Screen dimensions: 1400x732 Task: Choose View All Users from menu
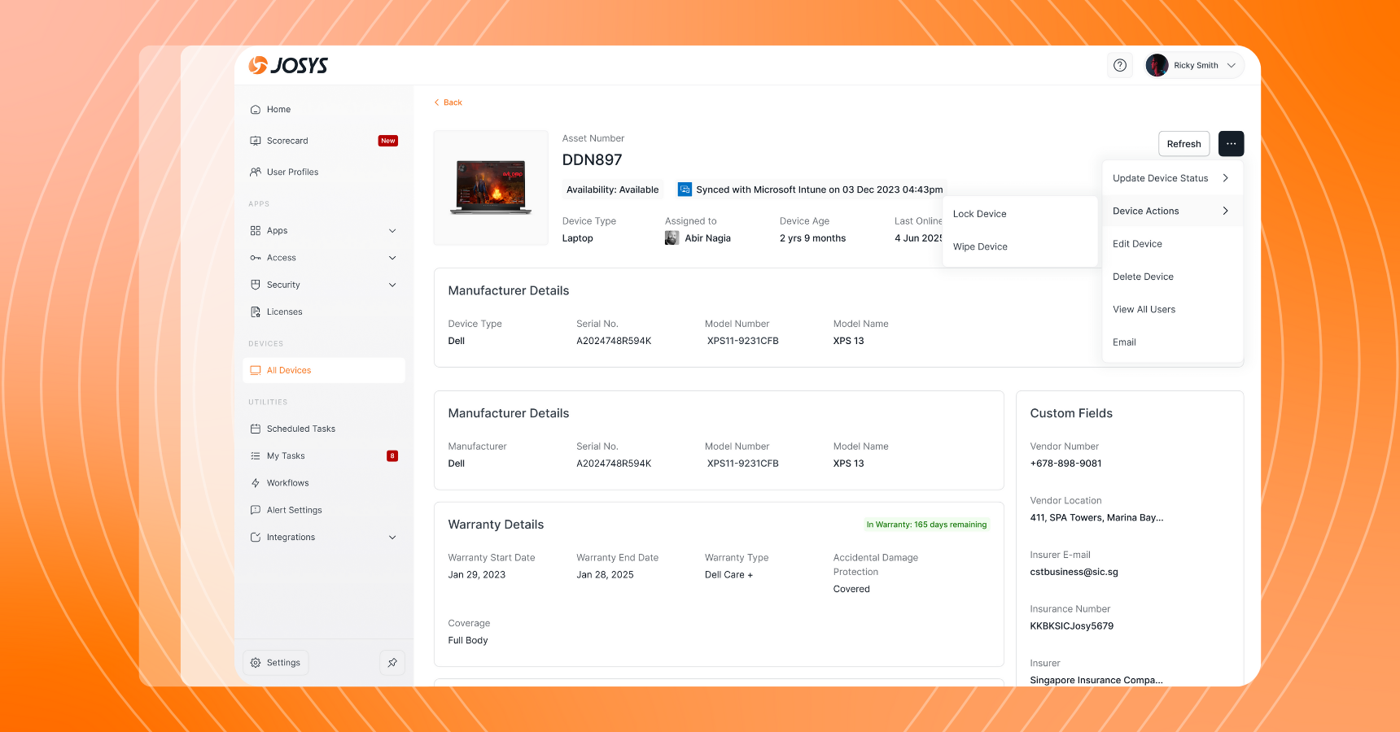click(1172, 309)
